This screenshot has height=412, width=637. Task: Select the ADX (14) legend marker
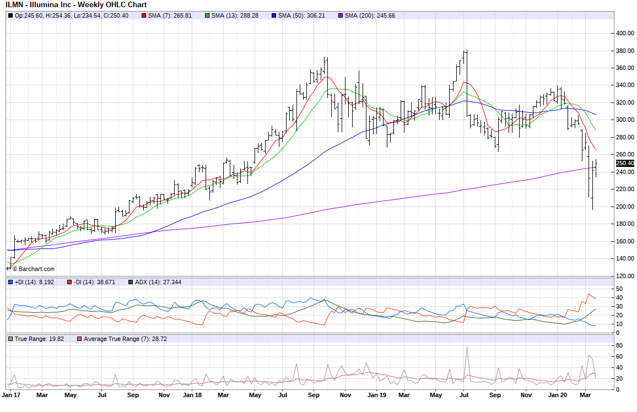tap(130, 282)
